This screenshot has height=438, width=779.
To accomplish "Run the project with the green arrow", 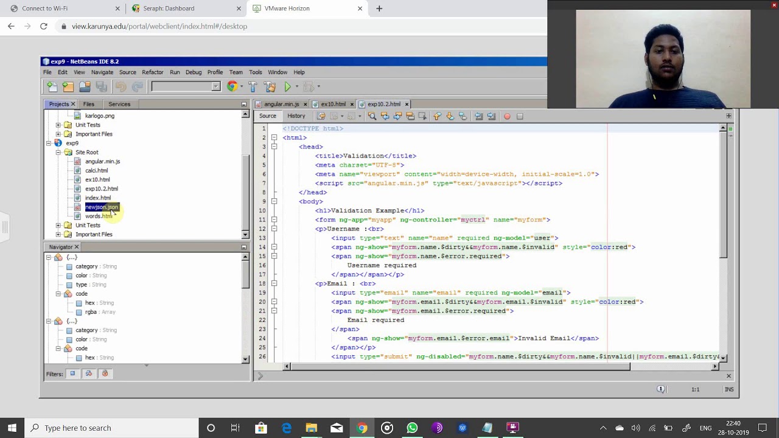I will (x=288, y=87).
